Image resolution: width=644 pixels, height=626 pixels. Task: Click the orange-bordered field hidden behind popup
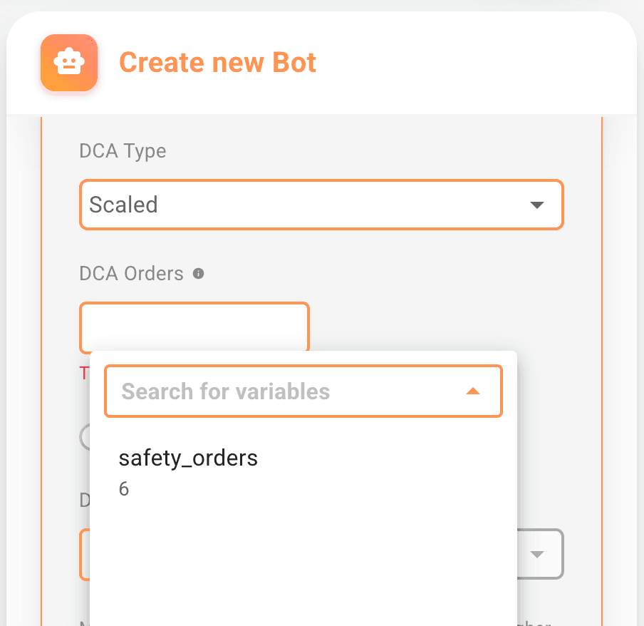pyautogui.click(x=84, y=554)
